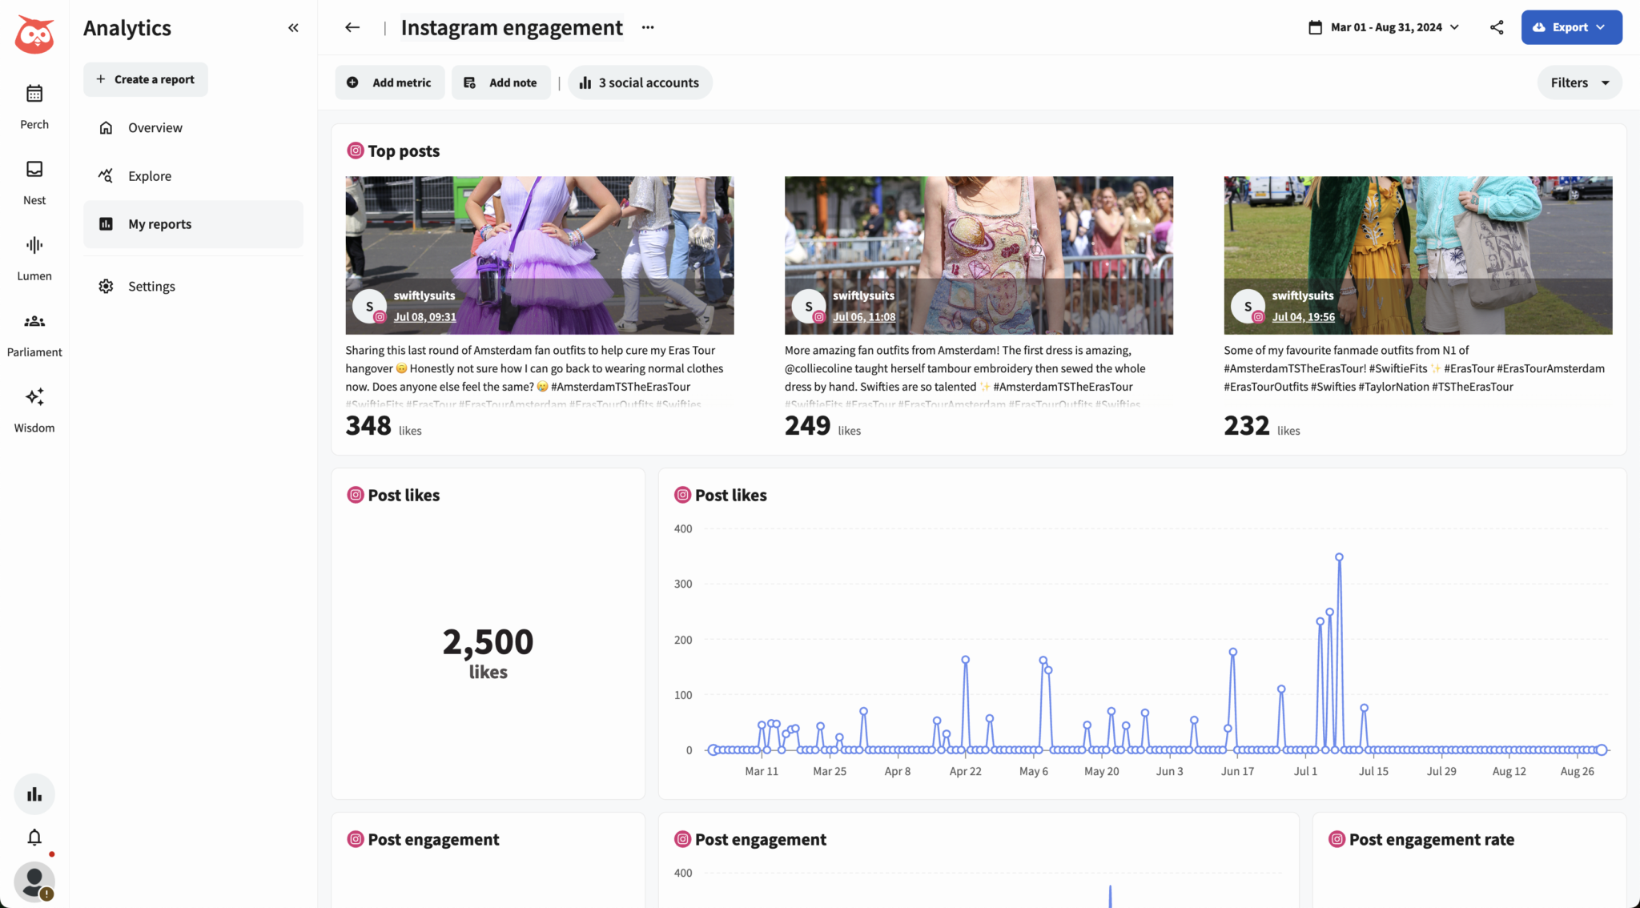Open the Jul 04, 19:56 post link
This screenshot has height=908, width=1640.
click(1303, 317)
